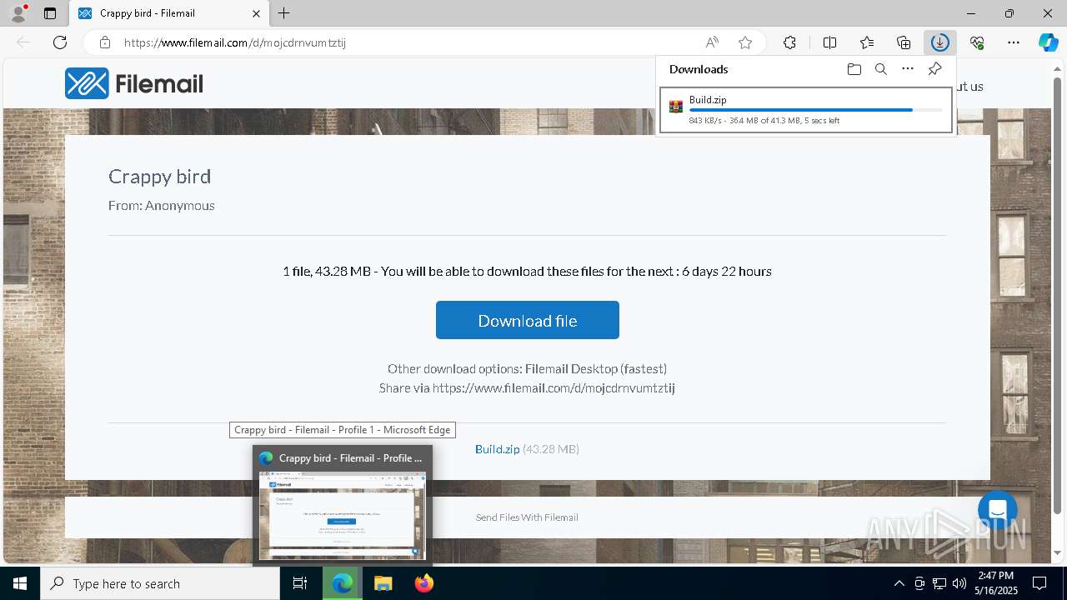Open the Extensions puzzle icon
Image resolution: width=1067 pixels, height=600 pixels.
[789, 42]
